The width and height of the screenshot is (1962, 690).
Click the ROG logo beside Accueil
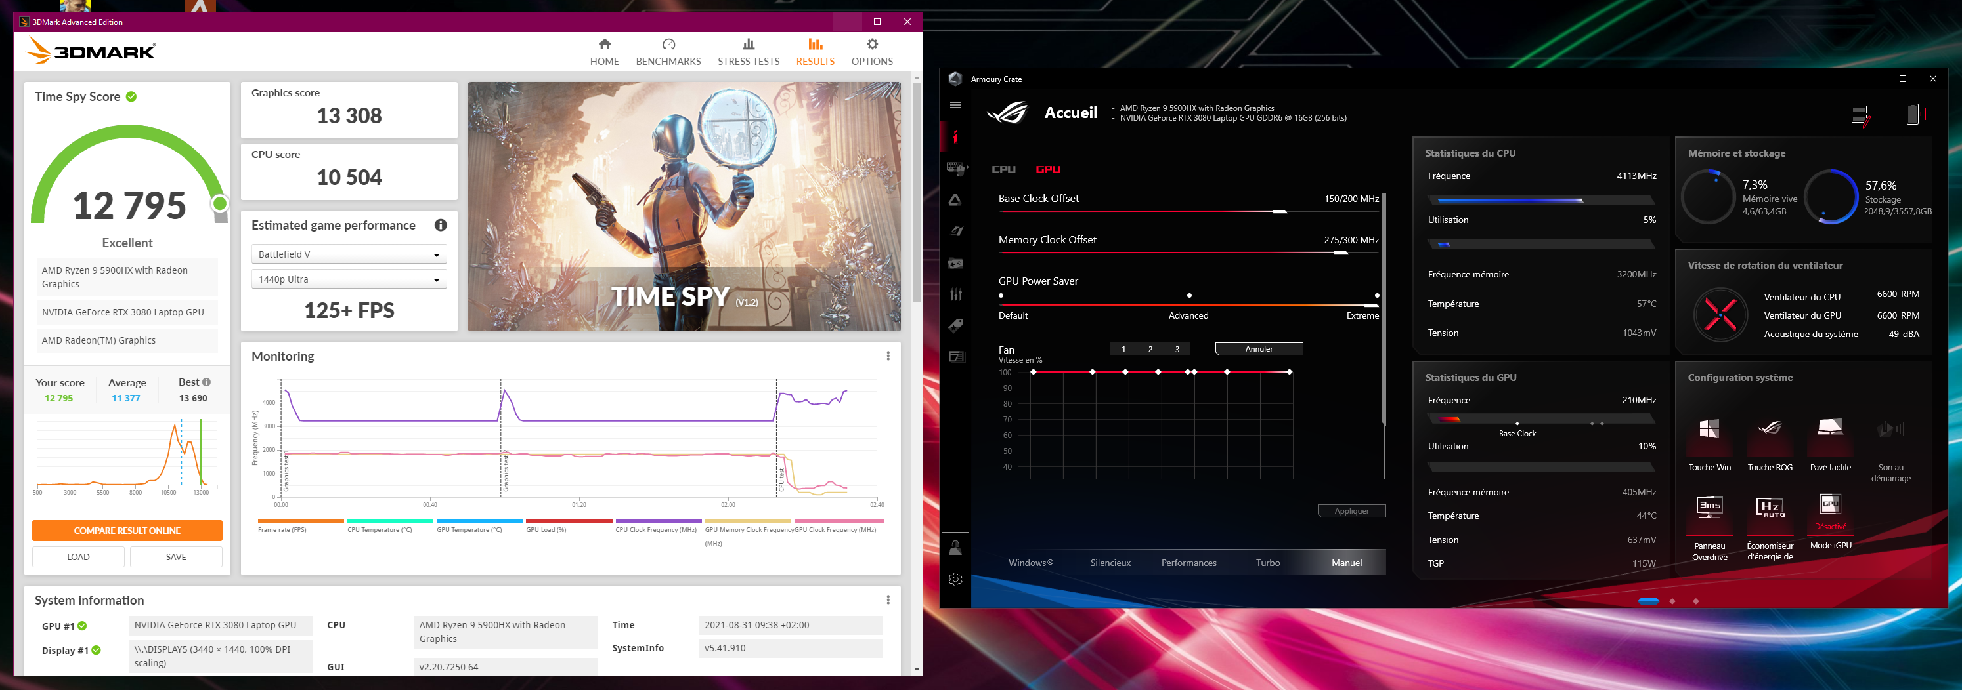[x=1008, y=113]
